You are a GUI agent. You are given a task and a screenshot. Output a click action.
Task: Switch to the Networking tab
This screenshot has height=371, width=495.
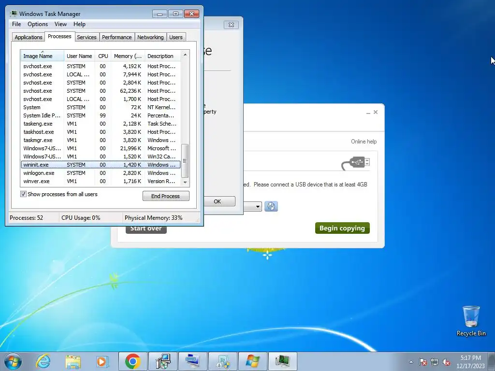pos(151,37)
